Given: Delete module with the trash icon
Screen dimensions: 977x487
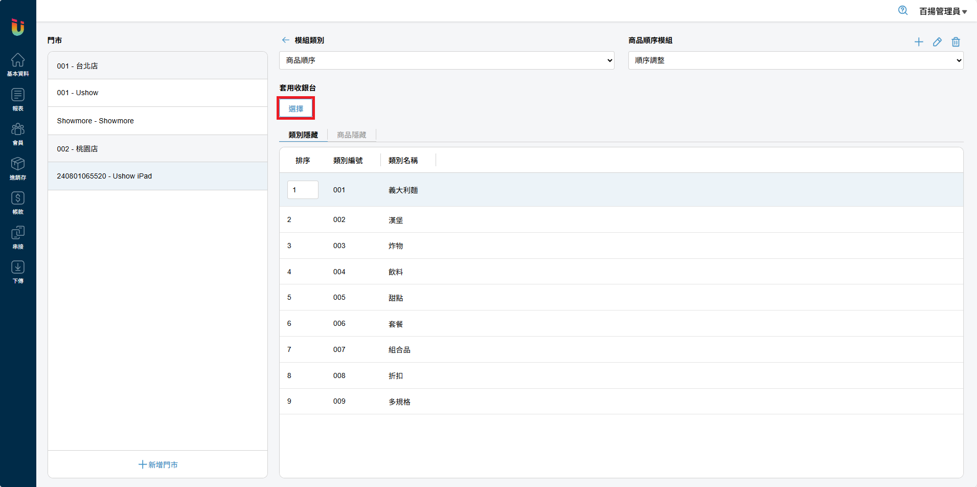Looking at the screenshot, I should point(956,42).
